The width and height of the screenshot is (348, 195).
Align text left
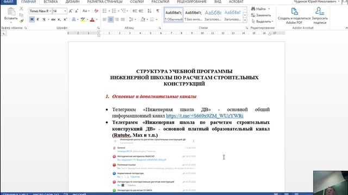104,19
